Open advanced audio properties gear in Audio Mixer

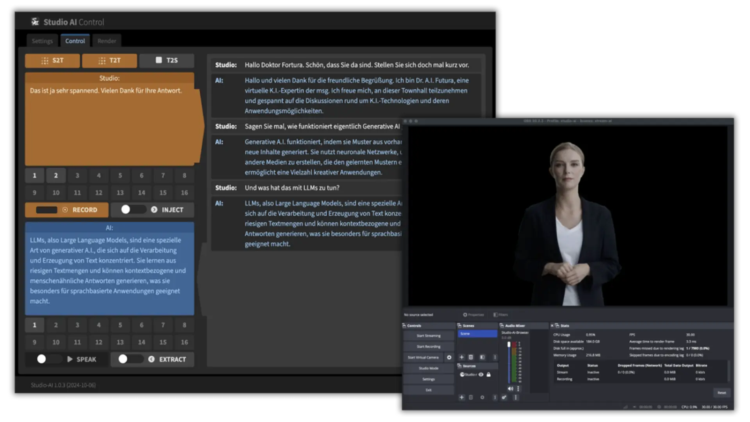[504, 397]
